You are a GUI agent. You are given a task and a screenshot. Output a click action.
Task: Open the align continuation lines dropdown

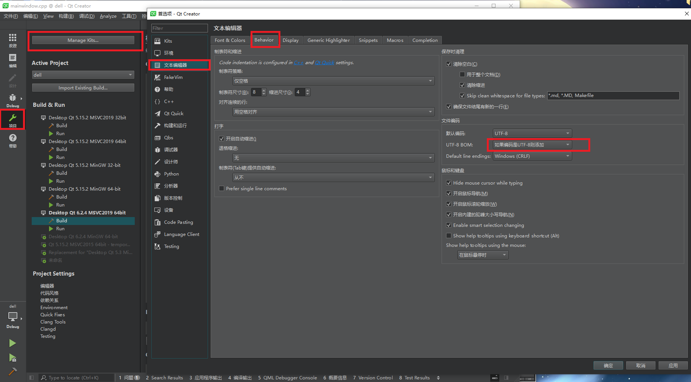(x=333, y=112)
